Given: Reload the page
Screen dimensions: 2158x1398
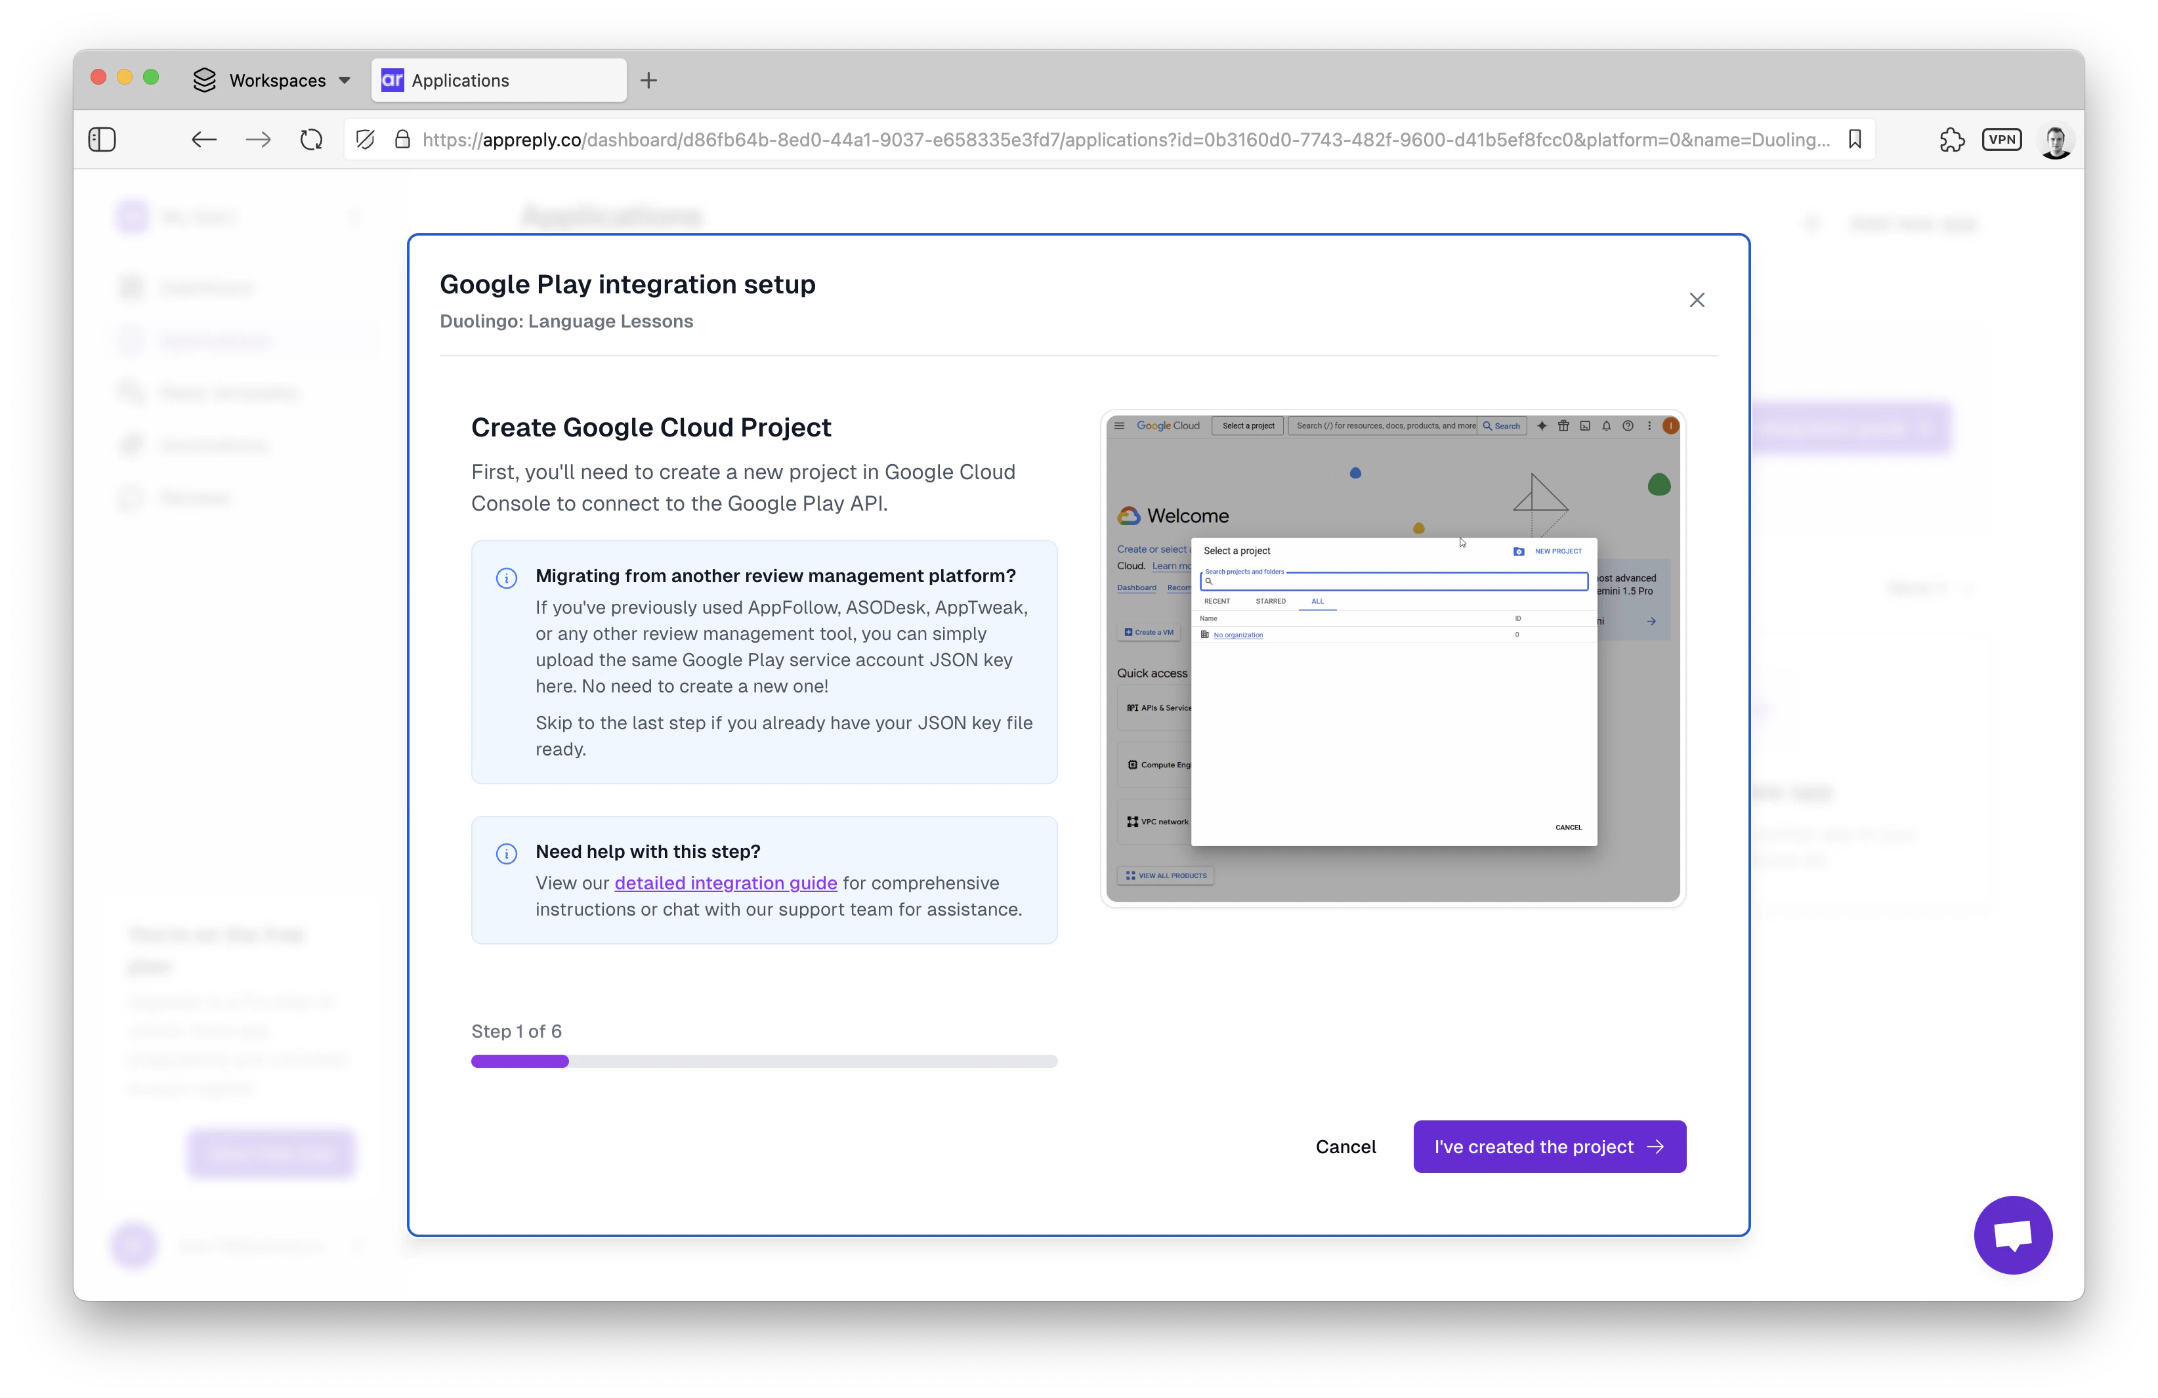Looking at the screenshot, I should (x=311, y=140).
